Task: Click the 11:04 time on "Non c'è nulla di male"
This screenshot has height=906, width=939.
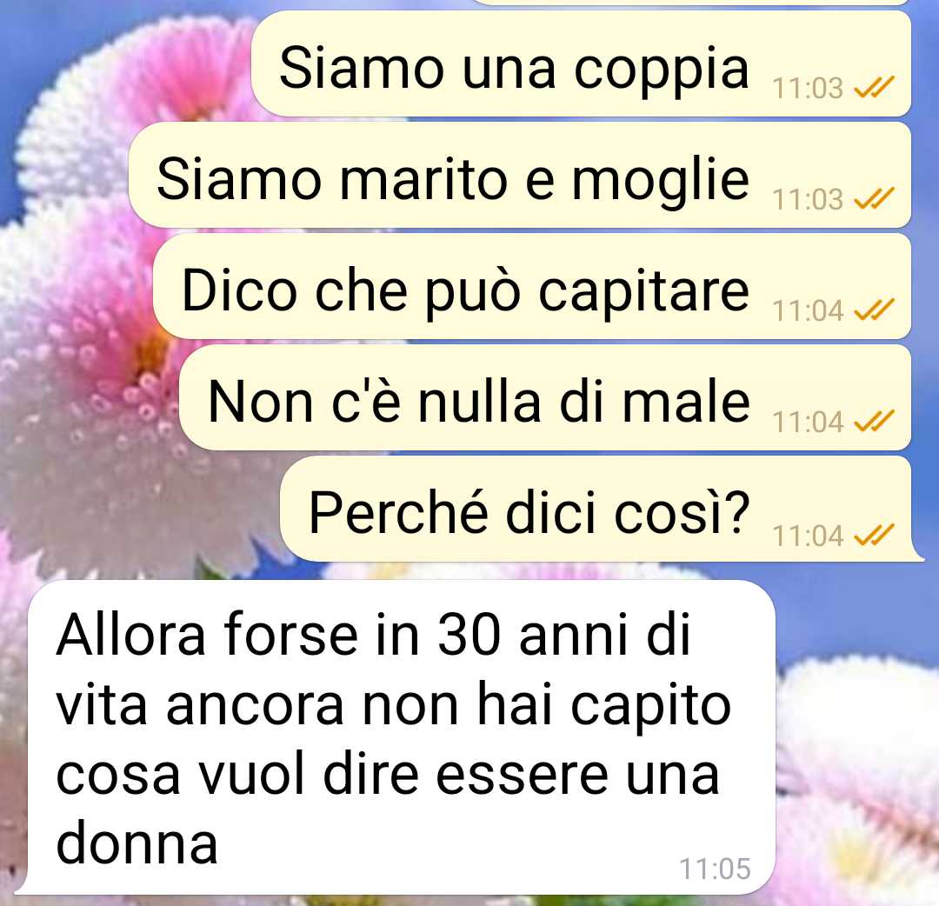Action: point(807,423)
